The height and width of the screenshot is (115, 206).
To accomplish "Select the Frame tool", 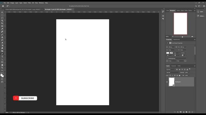I will click(x=2, y=26).
